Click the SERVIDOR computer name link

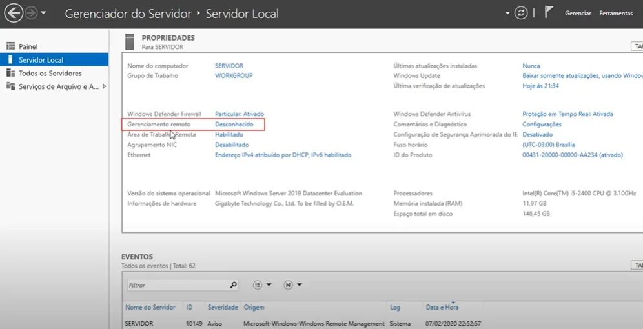(229, 66)
